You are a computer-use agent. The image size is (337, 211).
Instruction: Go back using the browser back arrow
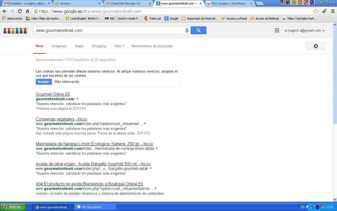coord(5,11)
